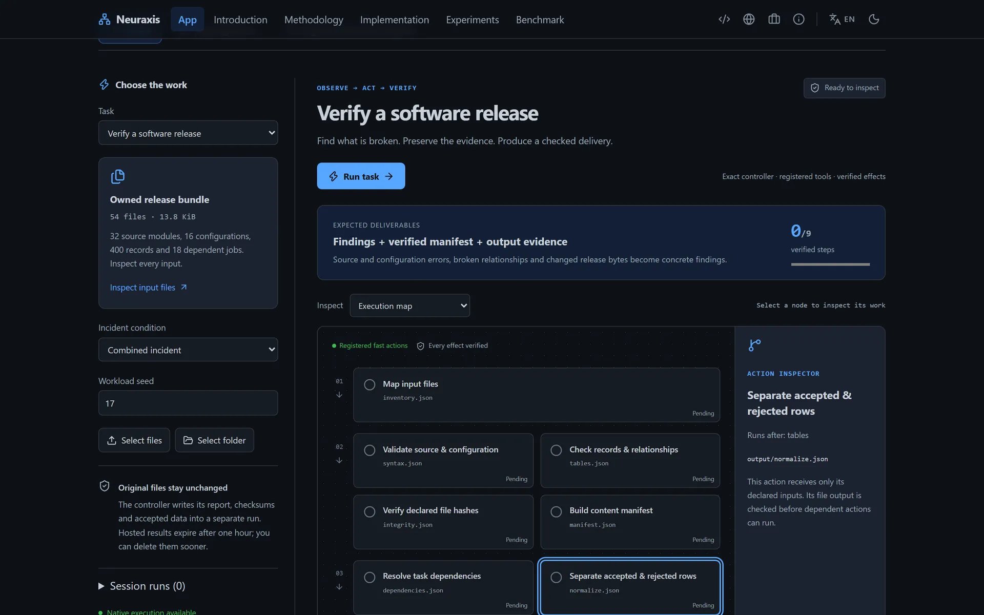Open the Methodology tab
Image resolution: width=984 pixels, height=615 pixels.
(314, 19)
